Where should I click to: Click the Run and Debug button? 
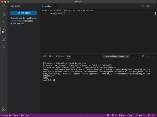(x=24, y=13)
